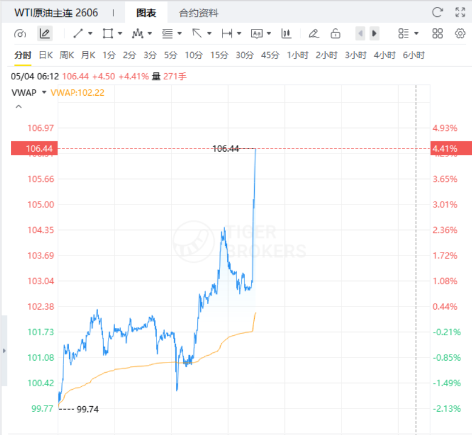
Task: Toggle the lock drawings icon
Action: 335,33
